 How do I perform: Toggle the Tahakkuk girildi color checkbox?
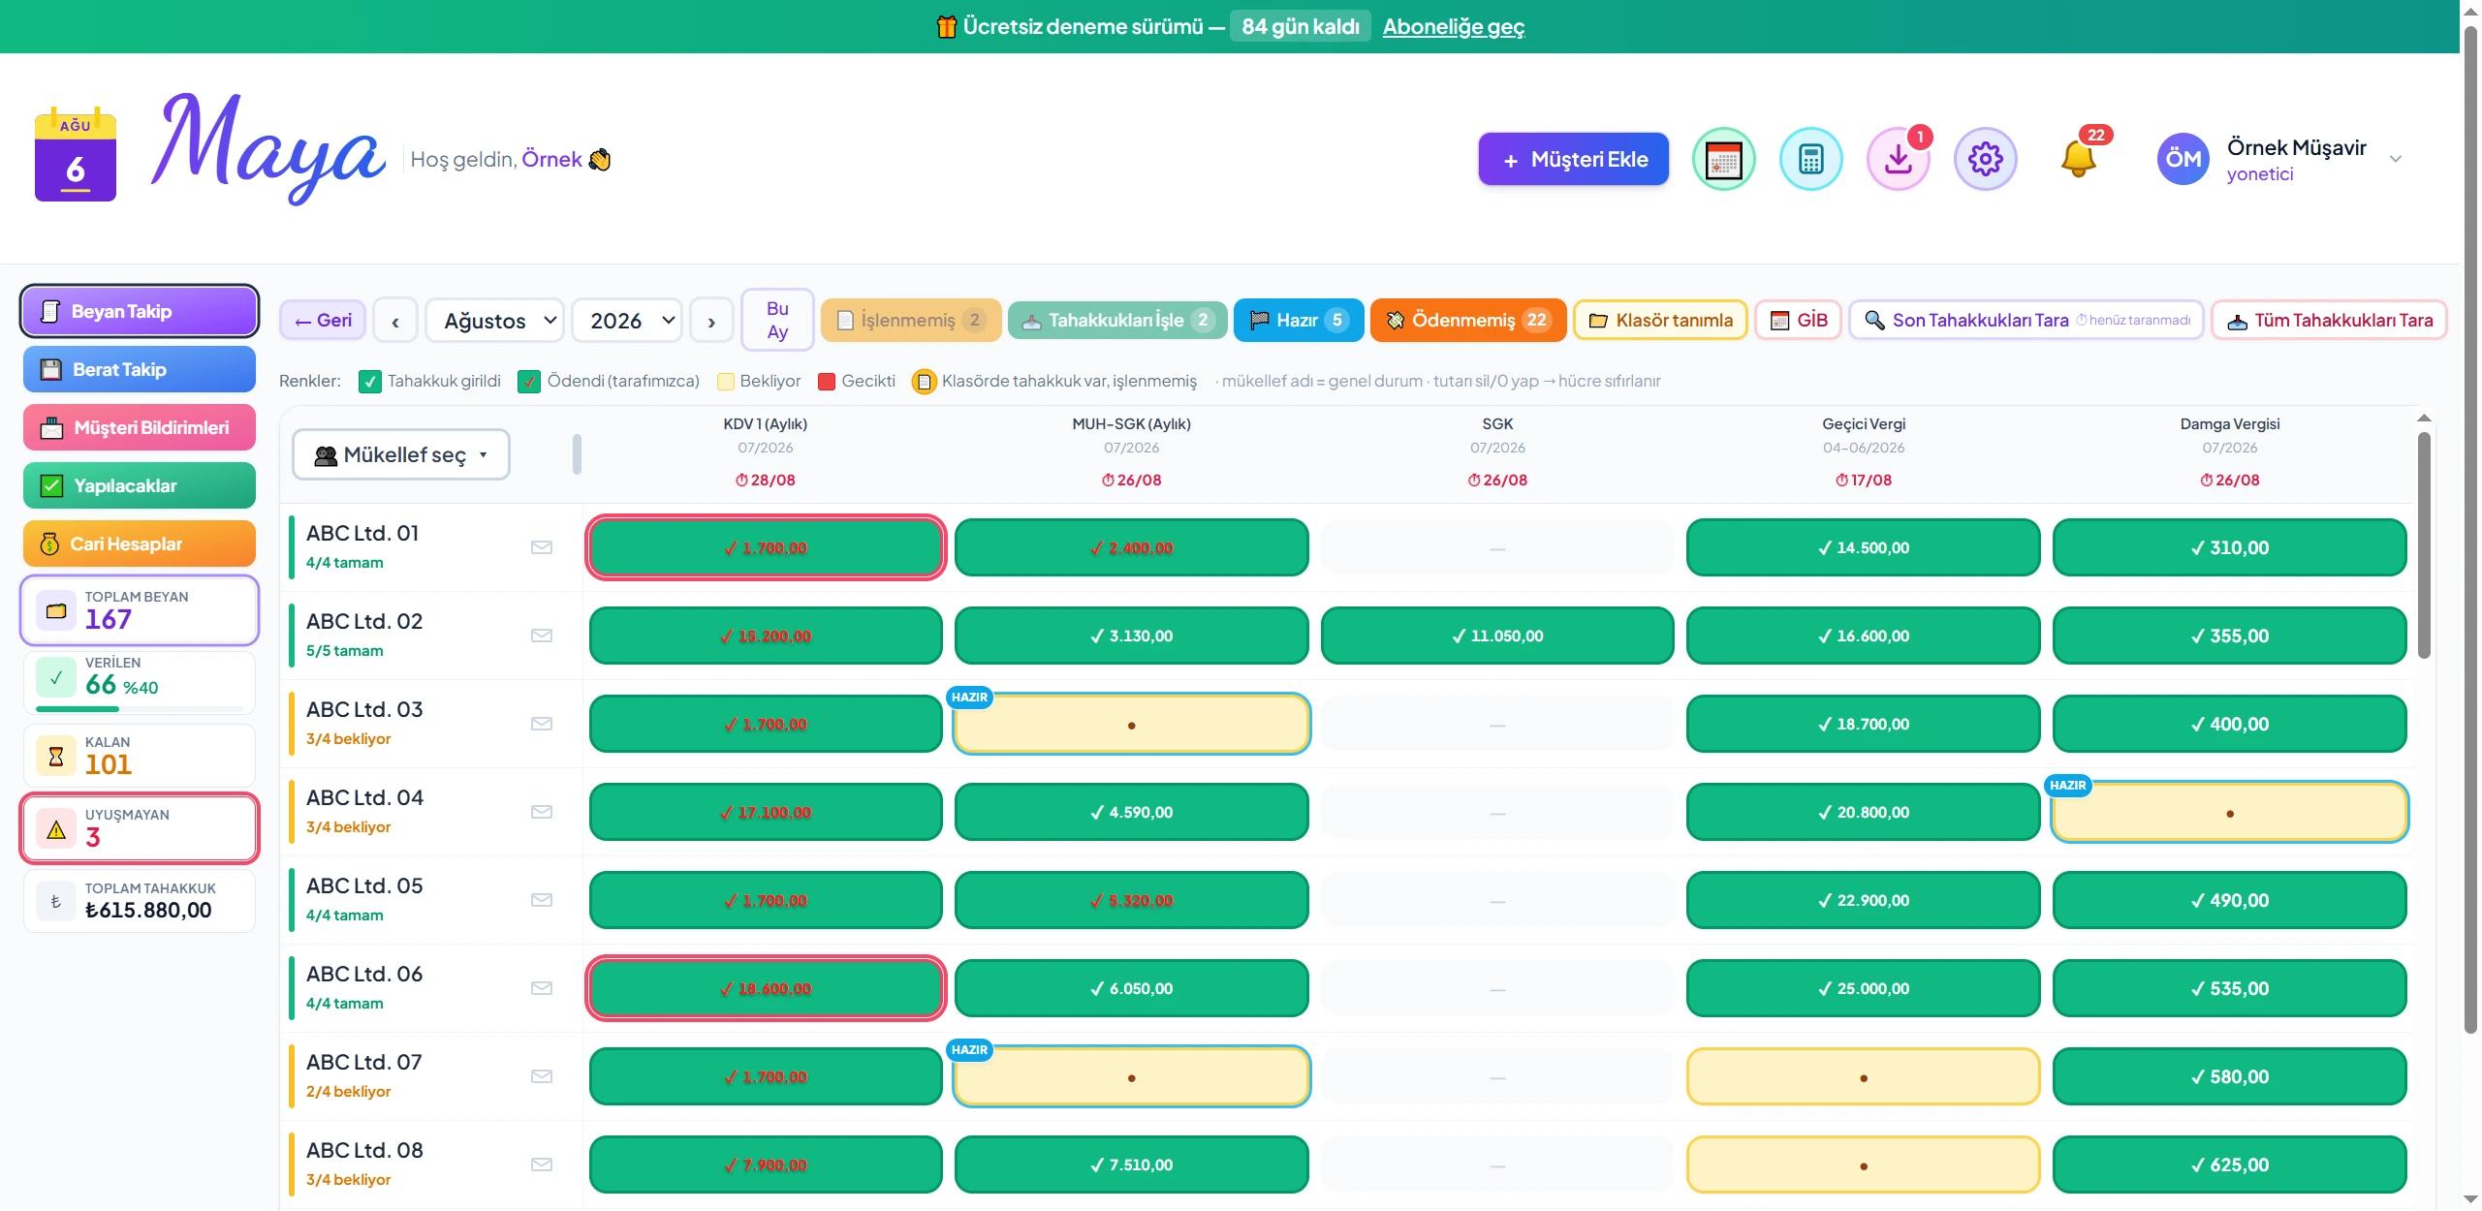tap(369, 382)
